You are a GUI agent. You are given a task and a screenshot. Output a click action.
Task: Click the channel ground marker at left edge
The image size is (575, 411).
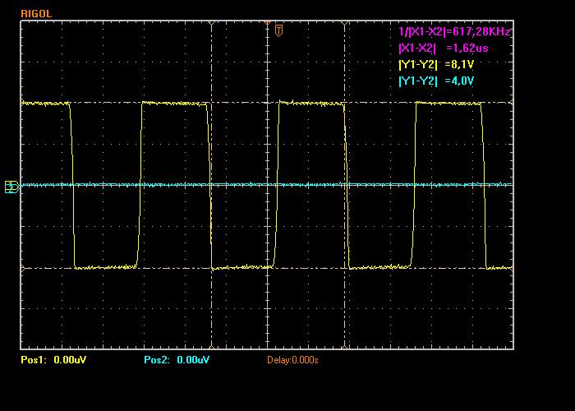(12, 187)
